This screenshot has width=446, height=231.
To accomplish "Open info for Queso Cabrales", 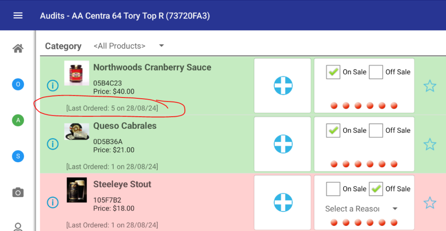I will 53,144.
